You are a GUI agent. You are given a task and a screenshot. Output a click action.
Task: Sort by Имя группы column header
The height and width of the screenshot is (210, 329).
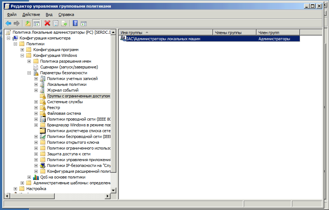tap(166, 33)
